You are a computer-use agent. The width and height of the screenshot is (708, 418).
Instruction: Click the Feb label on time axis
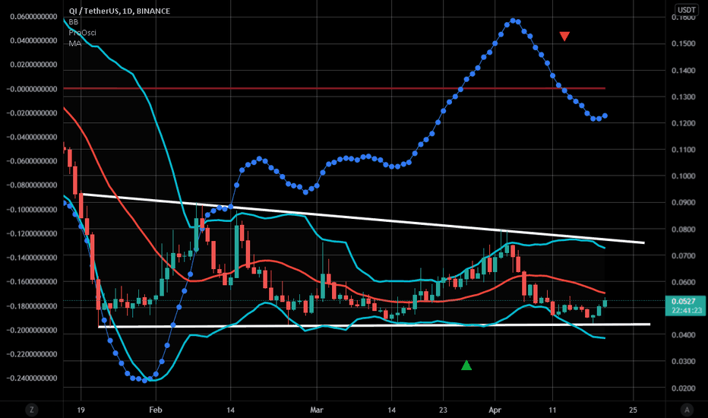(155, 410)
